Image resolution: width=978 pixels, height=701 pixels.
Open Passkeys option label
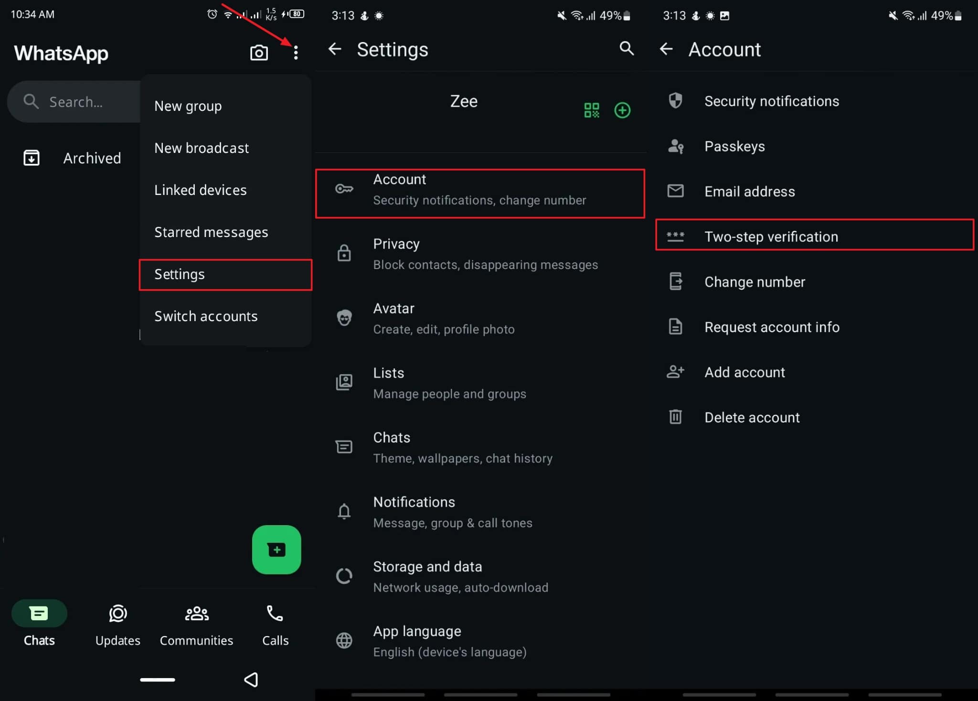tap(734, 146)
